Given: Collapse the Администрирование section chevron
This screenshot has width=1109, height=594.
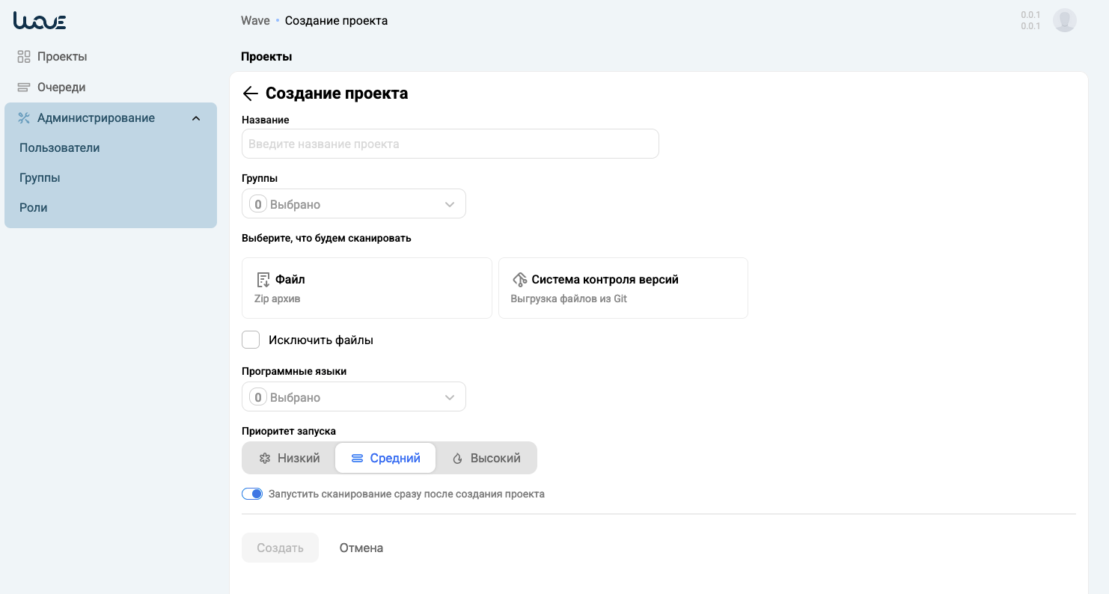Looking at the screenshot, I should (196, 118).
